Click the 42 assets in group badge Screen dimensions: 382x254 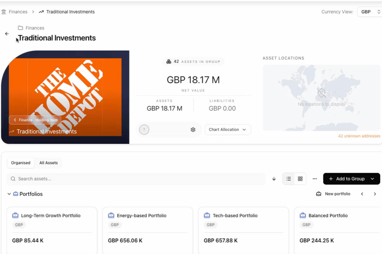coord(193,62)
